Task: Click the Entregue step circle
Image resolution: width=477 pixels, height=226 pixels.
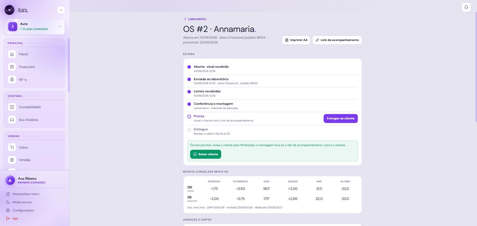Action: (x=189, y=130)
